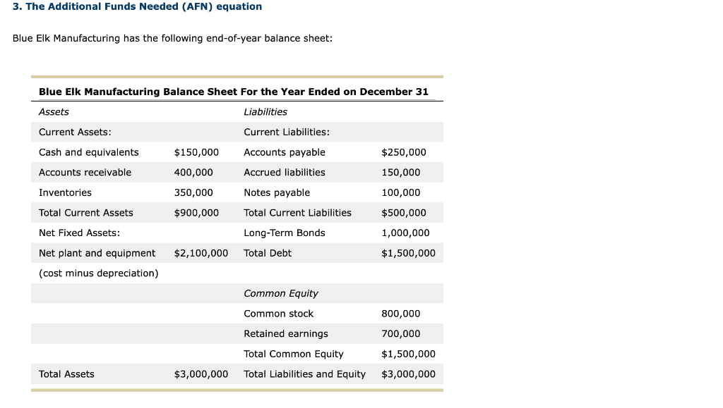Select the Accounts payable amount $250,000
Viewport: 723px width, 408px height.
click(x=404, y=152)
